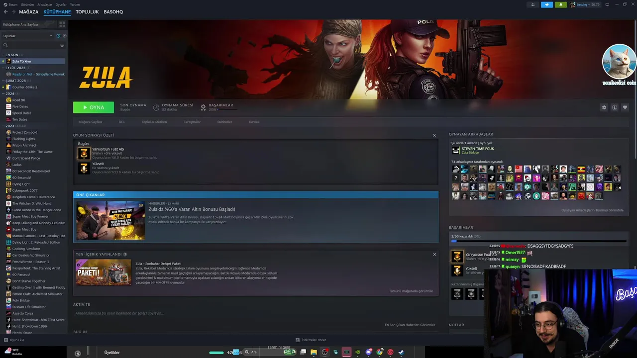
Task: Click the Steam icon in Windows taskbar
Action: [401, 352]
